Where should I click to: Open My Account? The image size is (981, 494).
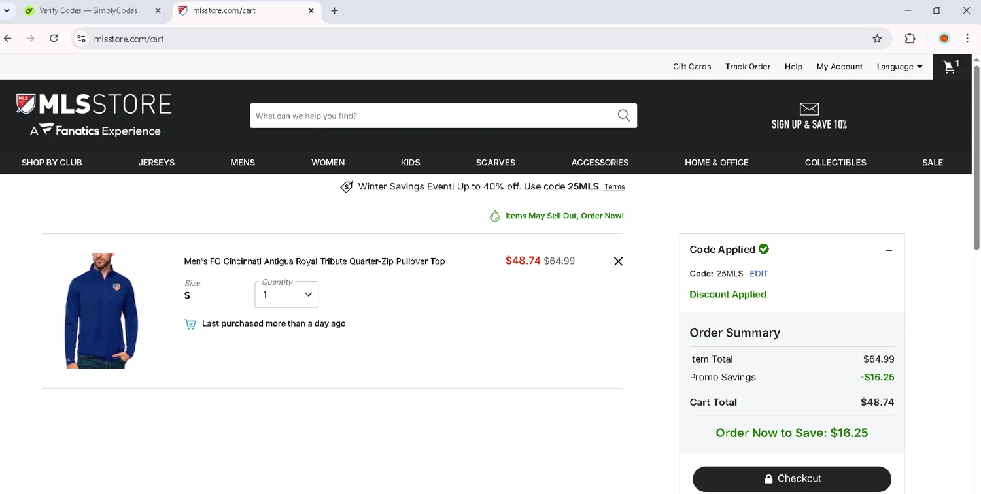(840, 67)
